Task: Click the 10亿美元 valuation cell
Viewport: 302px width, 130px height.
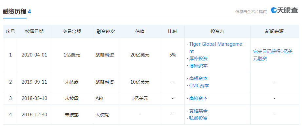Action: pos(140,82)
